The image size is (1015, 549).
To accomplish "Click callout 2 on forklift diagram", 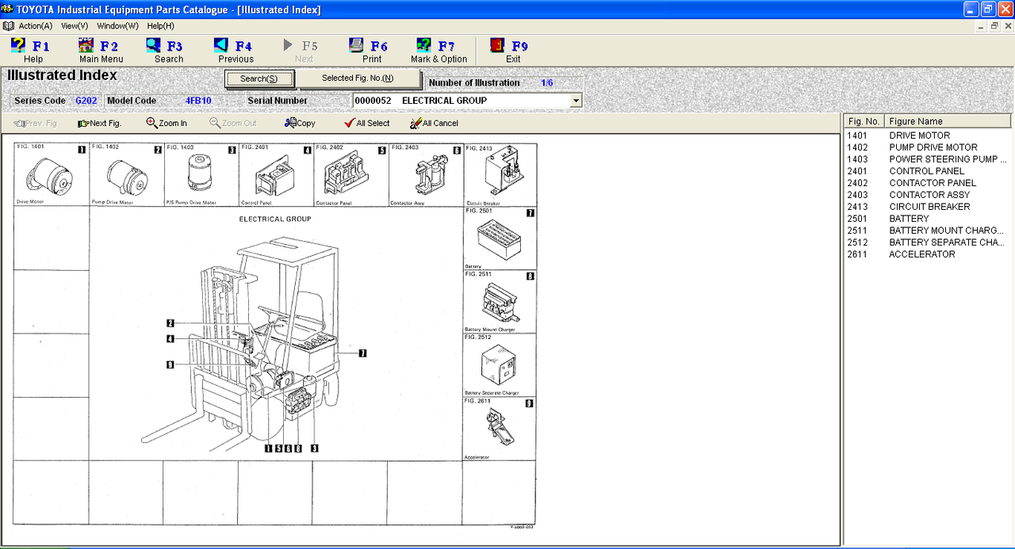I will [170, 323].
